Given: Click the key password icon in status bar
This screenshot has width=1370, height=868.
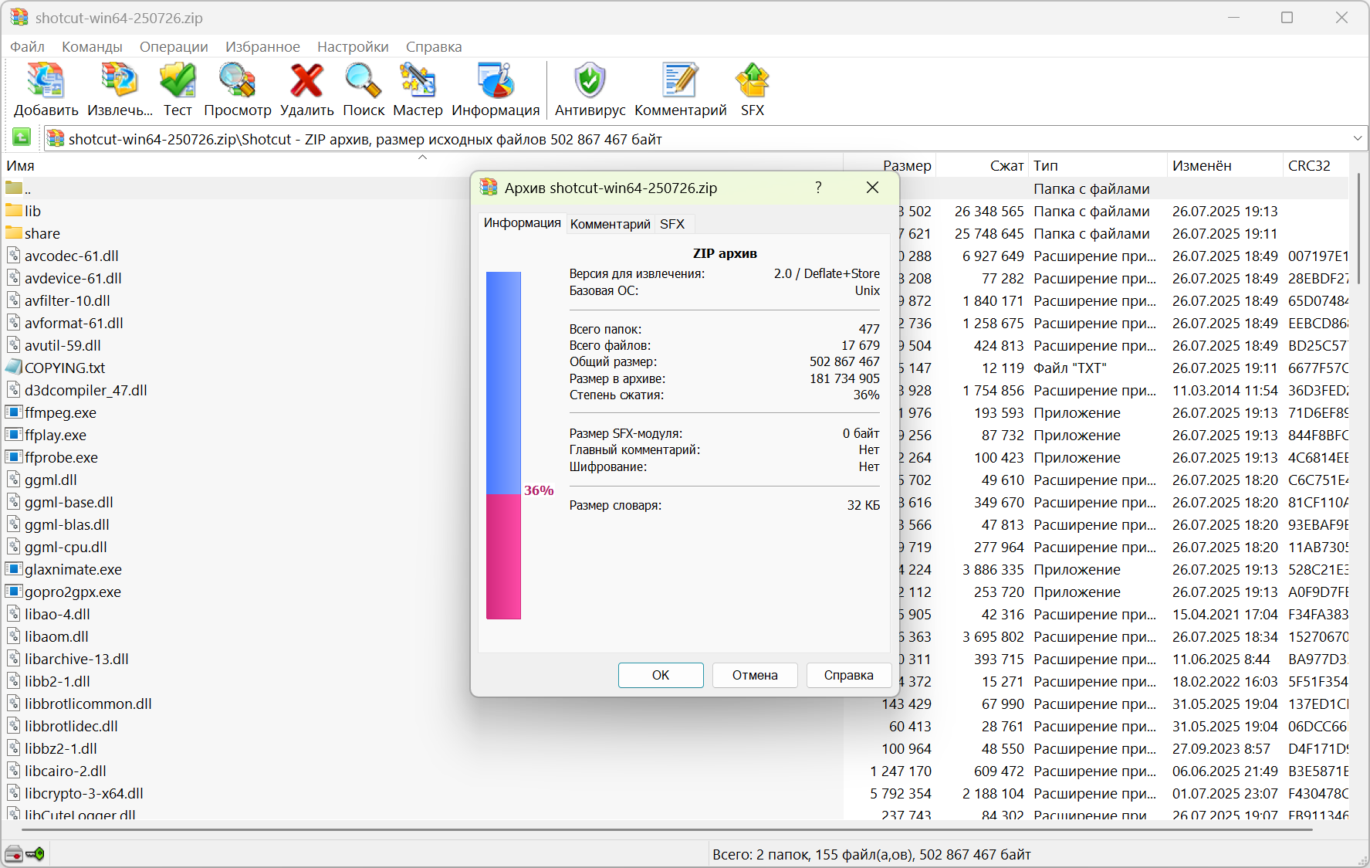Looking at the screenshot, I should (x=36, y=854).
